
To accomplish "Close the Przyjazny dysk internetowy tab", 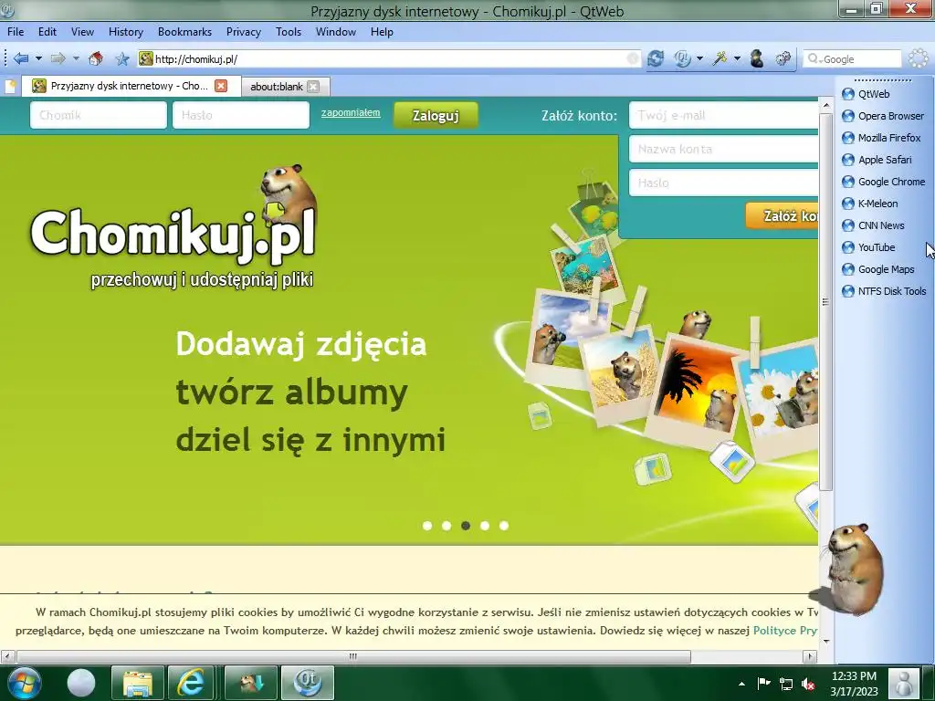I will pos(221,86).
